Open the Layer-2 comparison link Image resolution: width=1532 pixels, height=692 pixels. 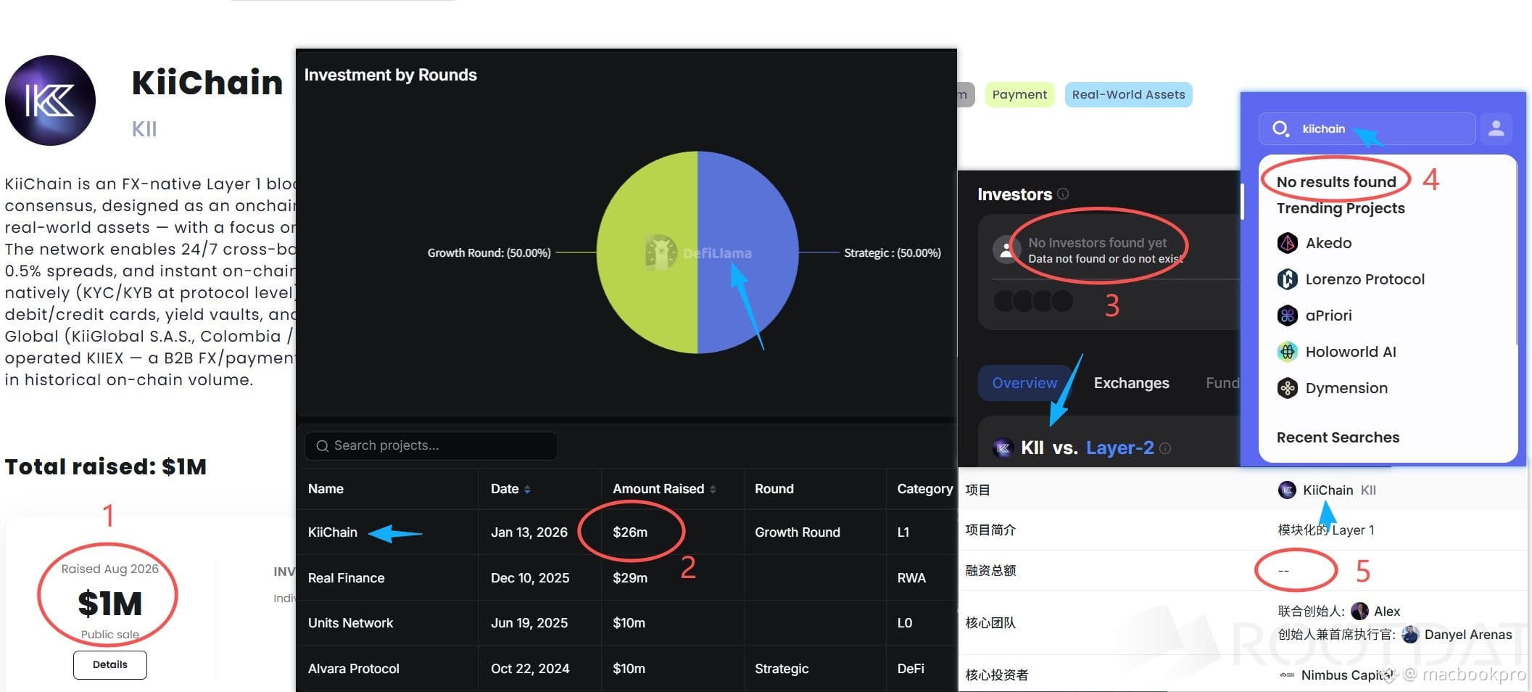pyautogui.click(x=1119, y=448)
